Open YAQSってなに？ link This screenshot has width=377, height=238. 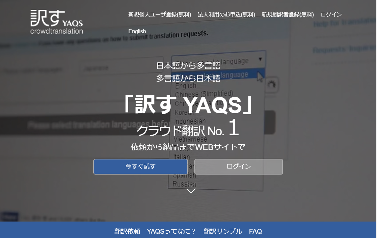[172, 231]
